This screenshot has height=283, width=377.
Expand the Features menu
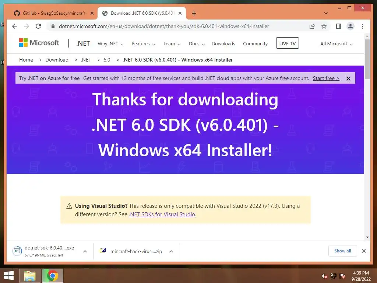144,44
